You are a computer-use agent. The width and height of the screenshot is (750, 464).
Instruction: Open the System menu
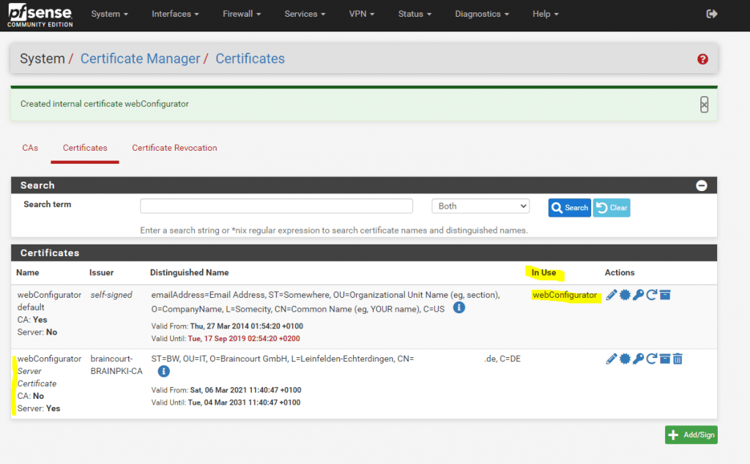[x=110, y=14]
